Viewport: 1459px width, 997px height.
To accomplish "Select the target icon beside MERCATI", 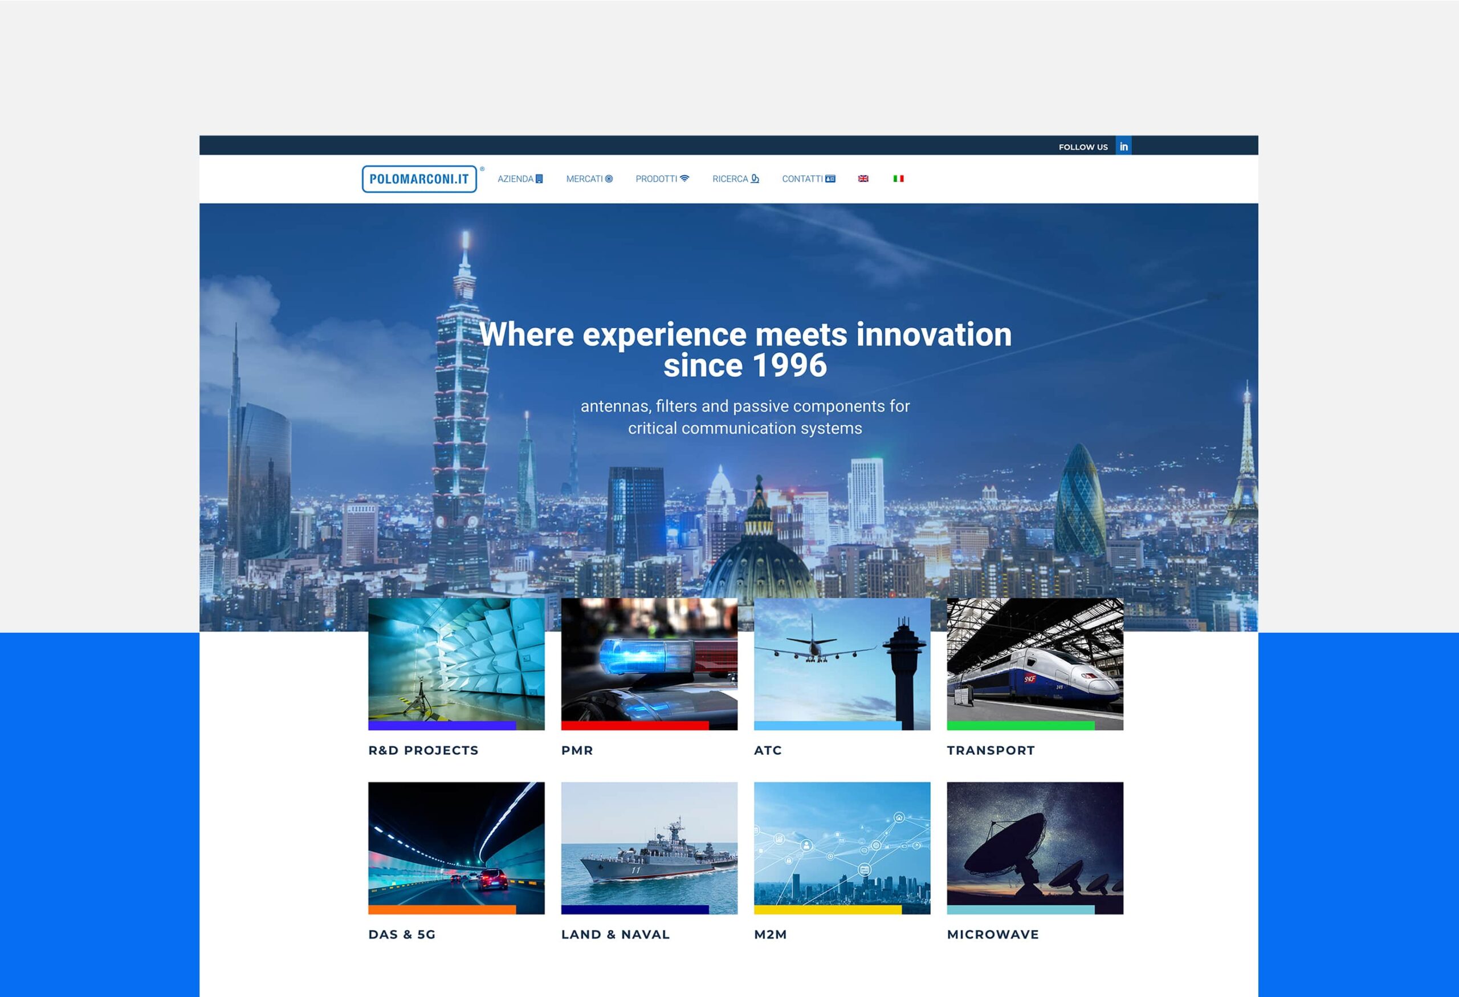I will pos(609,179).
